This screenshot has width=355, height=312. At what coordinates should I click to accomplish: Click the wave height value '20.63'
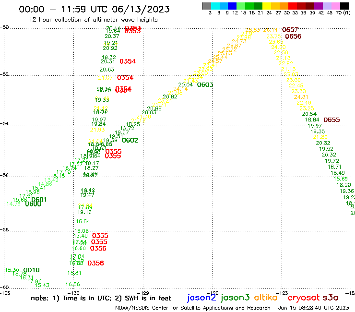[106, 70]
